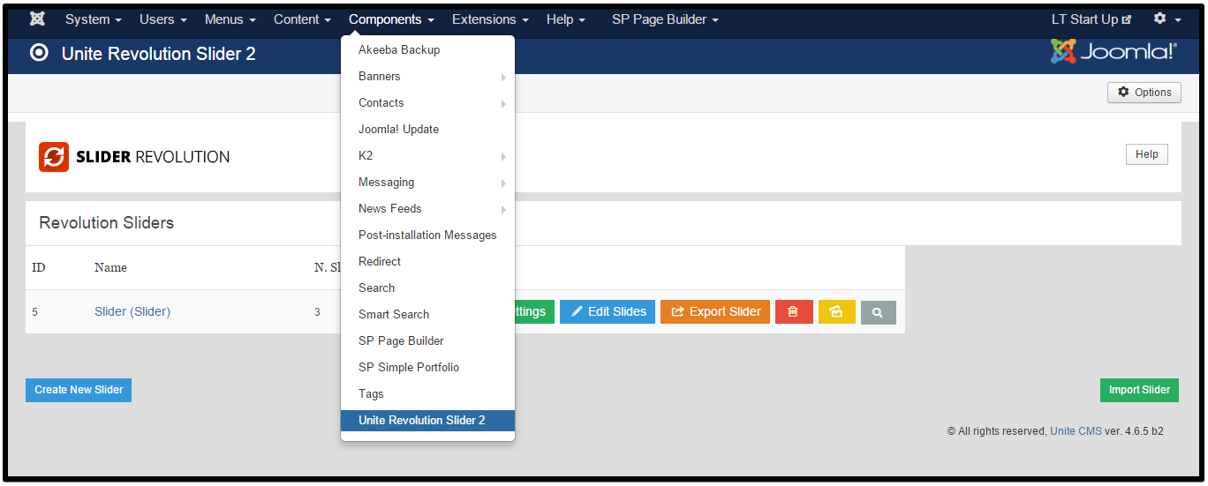Collapse the Components menu
Viewport: 1208px width, 486px height.
pyautogui.click(x=391, y=19)
